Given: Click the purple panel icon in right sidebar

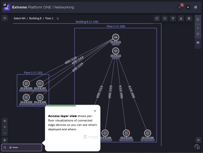Looking at the screenshot, I should click(198, 43).
